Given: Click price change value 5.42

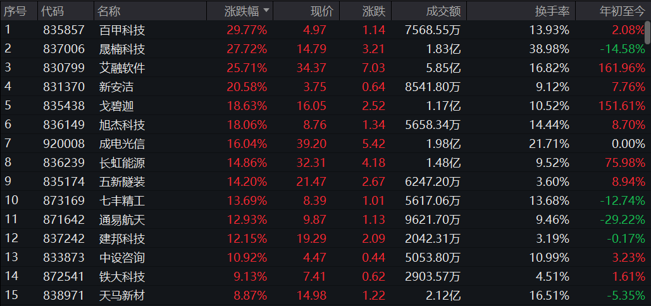Looking at the screenshot, I should (373, 144).
